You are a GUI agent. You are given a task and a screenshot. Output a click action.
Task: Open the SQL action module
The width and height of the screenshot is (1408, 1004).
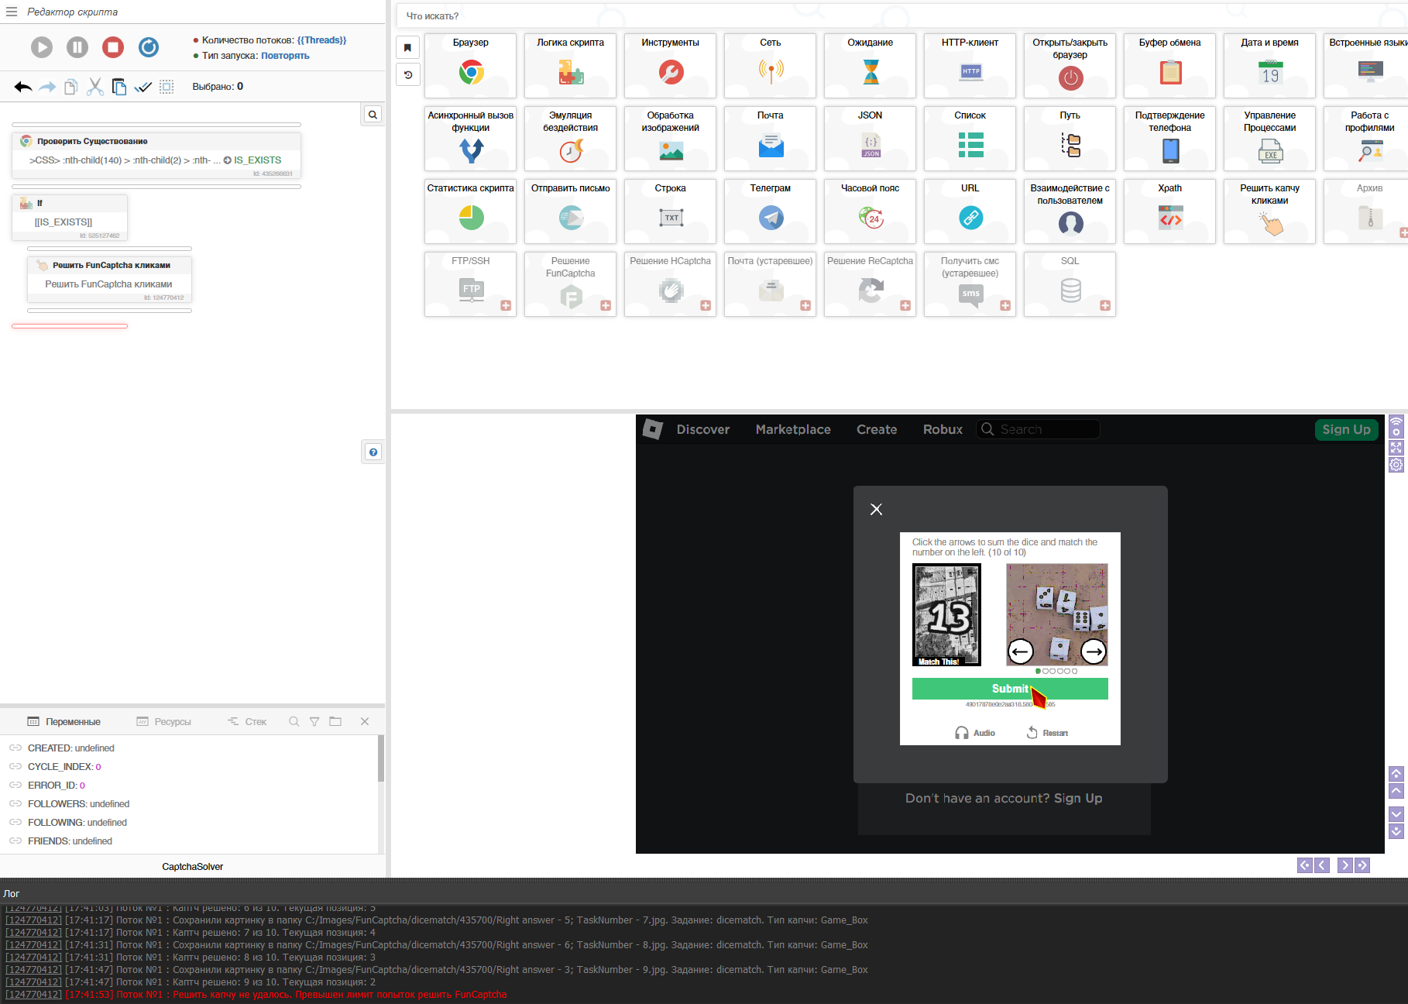pos(1070,284)
